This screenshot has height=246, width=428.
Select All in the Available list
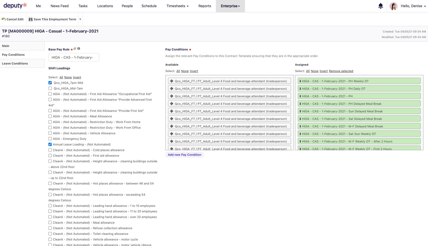(x=178, y=71)
